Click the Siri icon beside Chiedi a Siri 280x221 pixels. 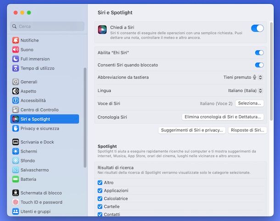[102, 29]
